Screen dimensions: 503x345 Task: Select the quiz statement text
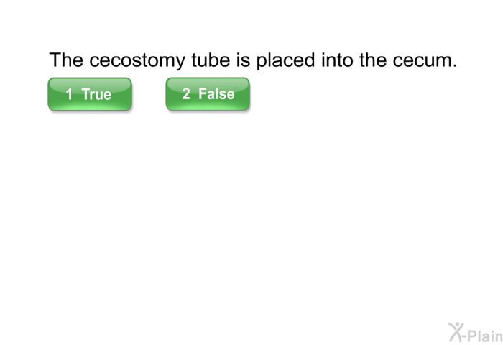click(x=253, y=60)
